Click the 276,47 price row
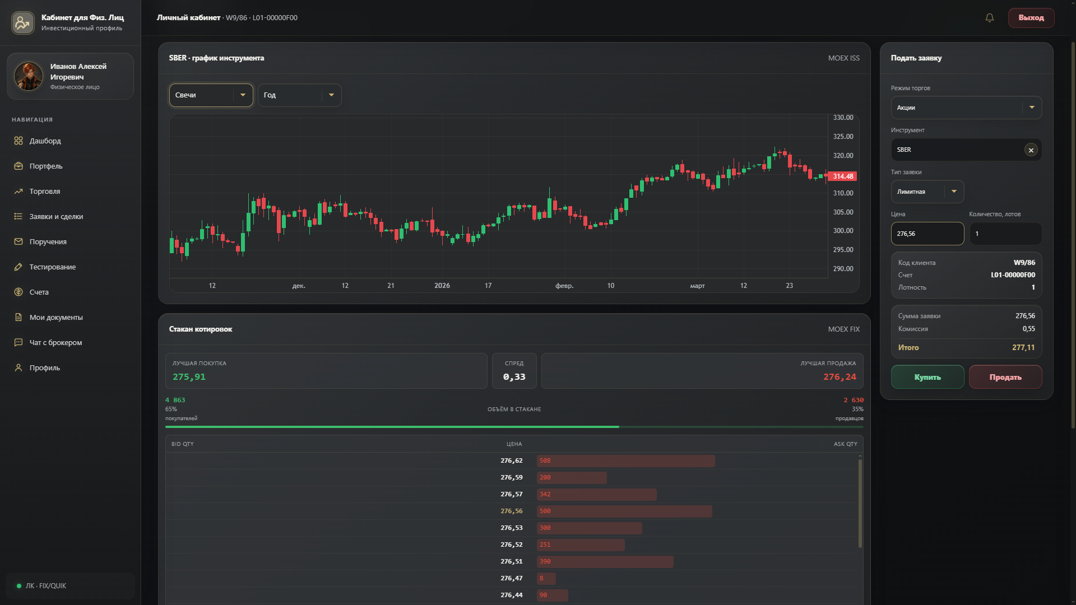Viewport: 1076px width, 605px height. pyautogui.click(x=511, y=578)
